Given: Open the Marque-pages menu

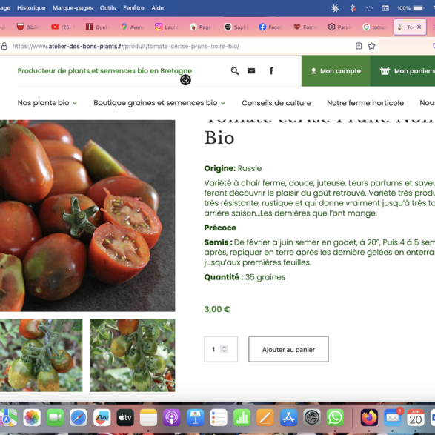Looking at the screenshot, I should pyautogui.click(x=73, y=8).
